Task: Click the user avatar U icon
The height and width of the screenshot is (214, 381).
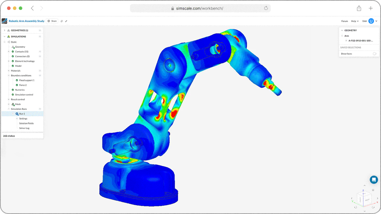Action: click(x=371, y=21)
